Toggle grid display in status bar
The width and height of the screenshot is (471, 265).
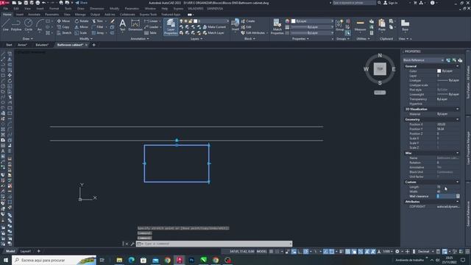[x=272, y=252]
